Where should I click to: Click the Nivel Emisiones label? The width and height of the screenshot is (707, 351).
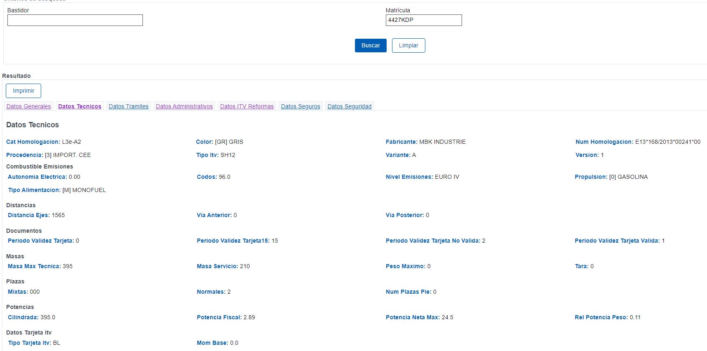409,177
